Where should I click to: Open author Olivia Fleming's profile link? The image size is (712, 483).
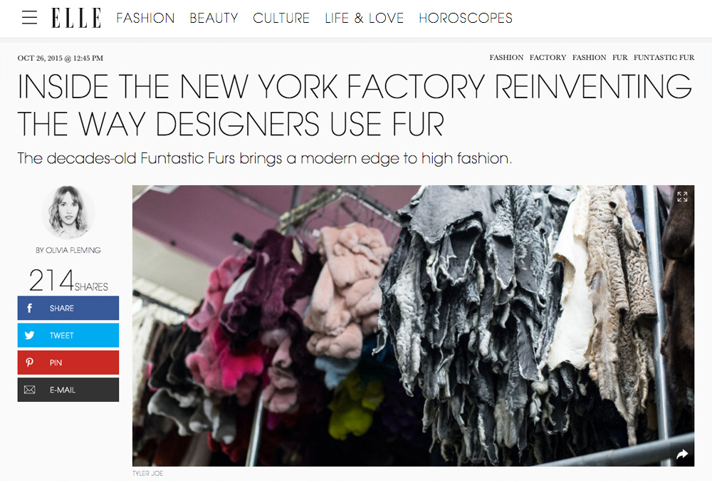[x=68, y=250]
